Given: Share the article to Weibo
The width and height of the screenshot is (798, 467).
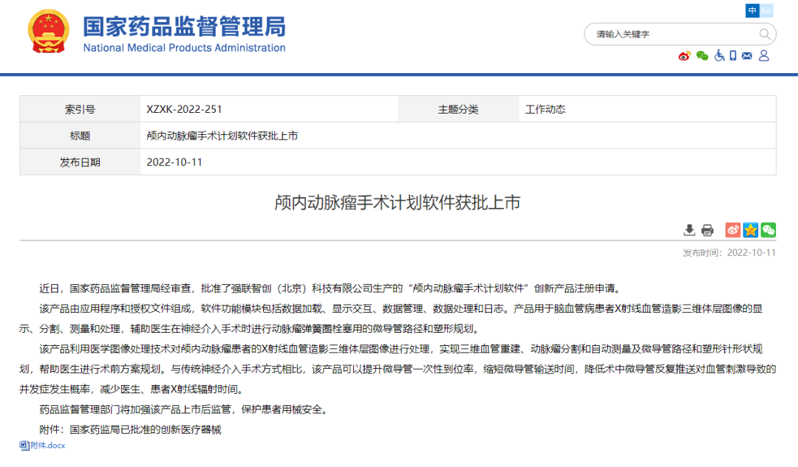Looking at the screenshot, I should [x=732, y=230].
